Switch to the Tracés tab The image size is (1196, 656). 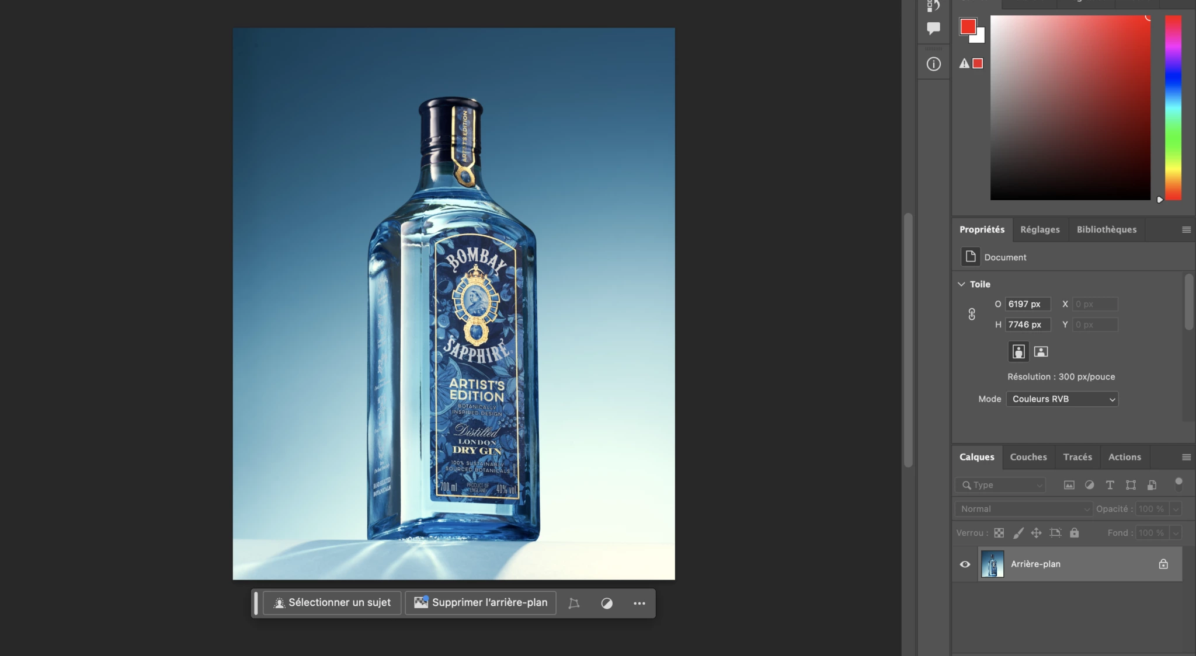pyautogui.click(x=1077, y=457)
